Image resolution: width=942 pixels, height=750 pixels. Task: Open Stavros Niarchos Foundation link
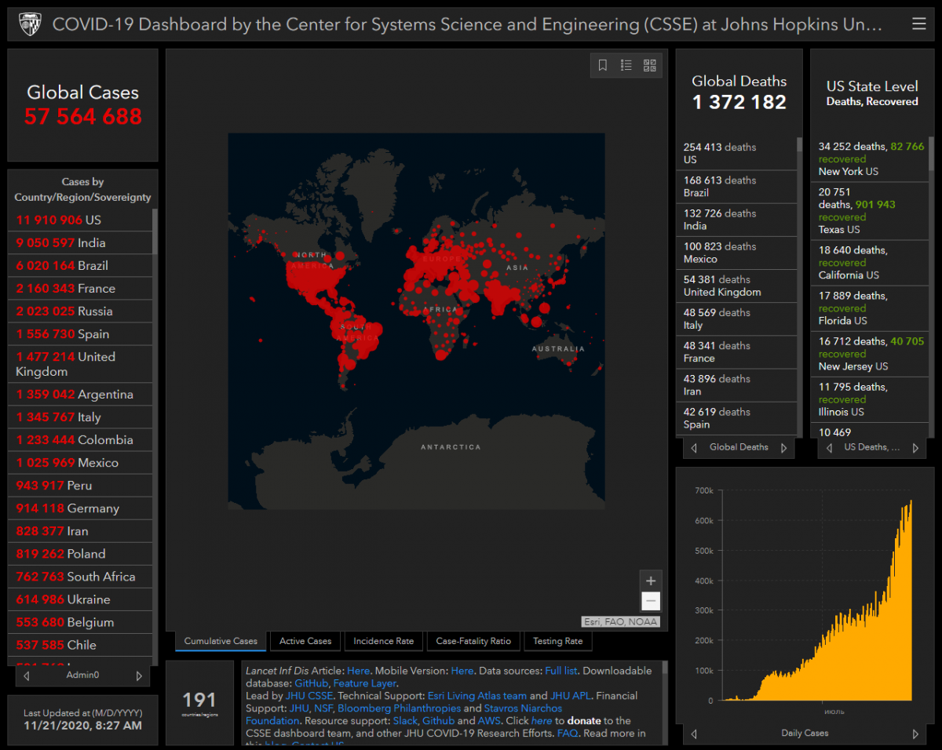point(524,708)
